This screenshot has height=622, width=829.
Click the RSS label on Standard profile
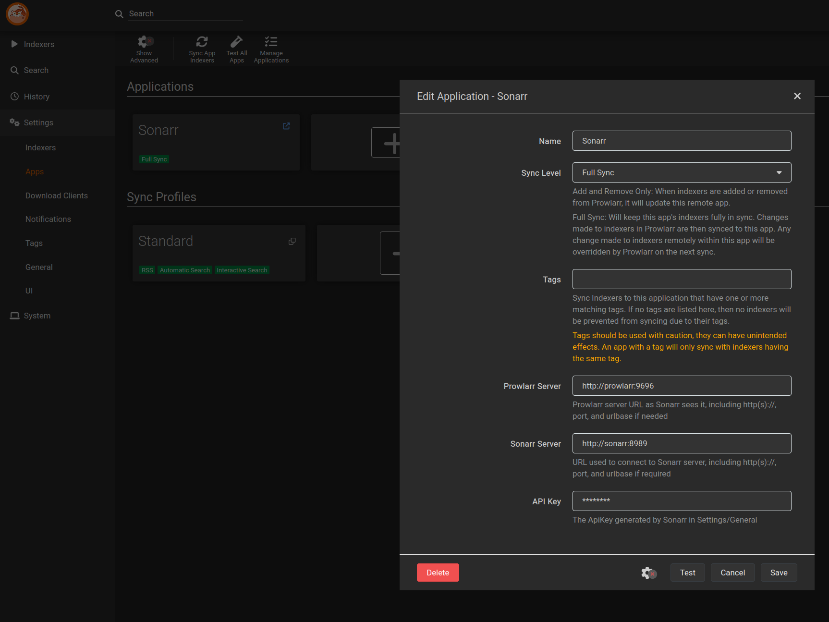click(147, 270)
